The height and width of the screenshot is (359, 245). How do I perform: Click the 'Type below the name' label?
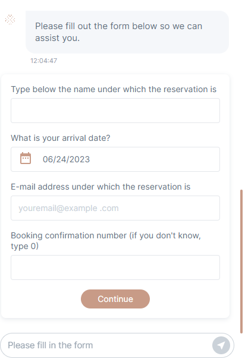coord(114,89)
